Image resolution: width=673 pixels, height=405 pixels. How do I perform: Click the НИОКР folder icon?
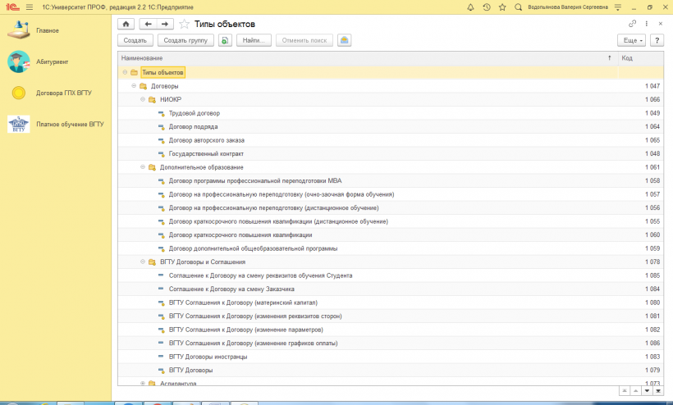pos(152,100)
